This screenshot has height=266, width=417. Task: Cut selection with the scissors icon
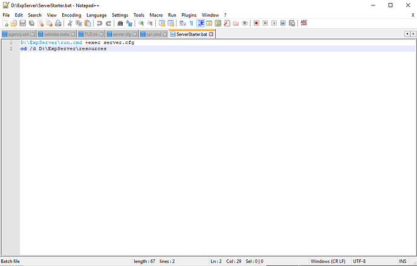tap(70, 24)
